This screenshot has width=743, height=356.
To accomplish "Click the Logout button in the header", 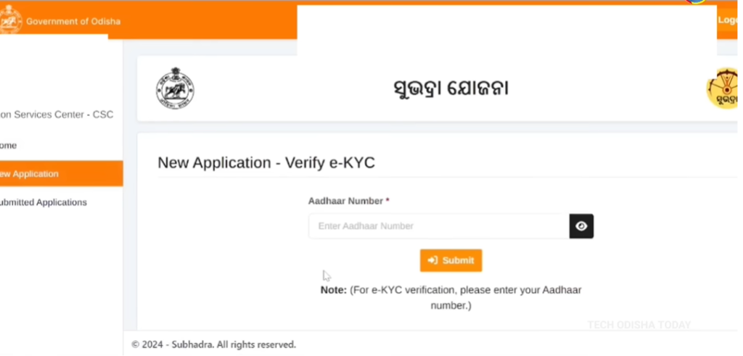I will click(x=728, y=20).
